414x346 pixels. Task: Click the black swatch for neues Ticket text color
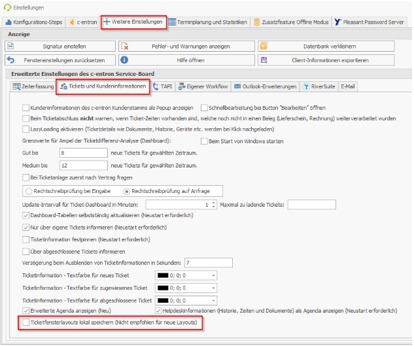(x=163, y=275)
